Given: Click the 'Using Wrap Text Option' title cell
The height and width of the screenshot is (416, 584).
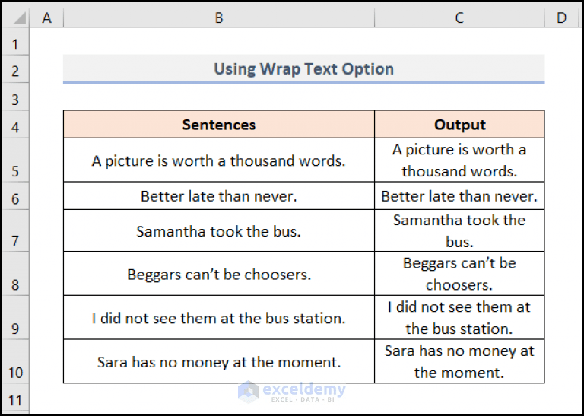Looking at the screenshot, I should pyautogui.click(x=304, y=69).
